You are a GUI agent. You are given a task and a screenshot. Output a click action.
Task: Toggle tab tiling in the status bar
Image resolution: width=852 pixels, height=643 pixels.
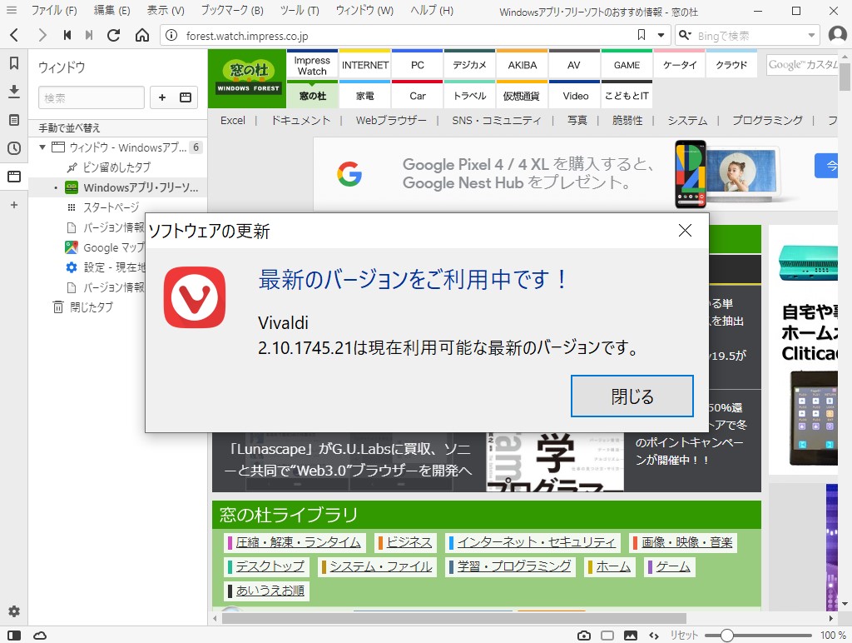(x=607, y=634)
